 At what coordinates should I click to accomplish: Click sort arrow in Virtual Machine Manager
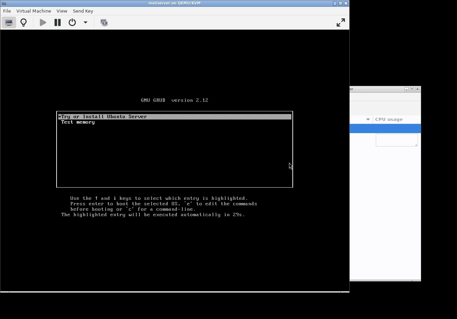pyautogui.click(x=368, y=119)
